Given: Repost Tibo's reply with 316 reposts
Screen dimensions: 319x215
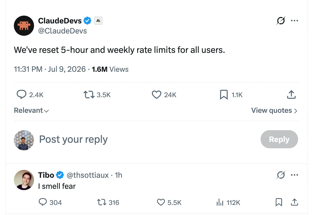Looking at the screenshot, I should (102, 202).
